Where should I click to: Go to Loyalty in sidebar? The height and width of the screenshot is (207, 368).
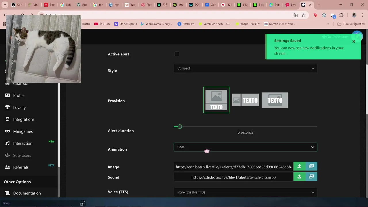tap(20, 107)
